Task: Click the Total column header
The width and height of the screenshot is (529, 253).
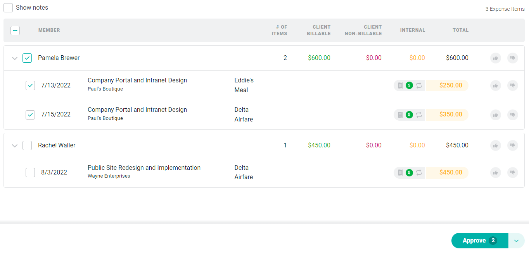Action: click(x=461, y=30)
